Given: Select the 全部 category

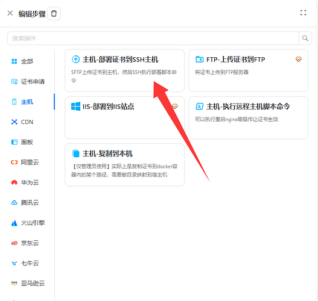Looking at the screenshot, I should pyautogui.click(x=22, y=61).
